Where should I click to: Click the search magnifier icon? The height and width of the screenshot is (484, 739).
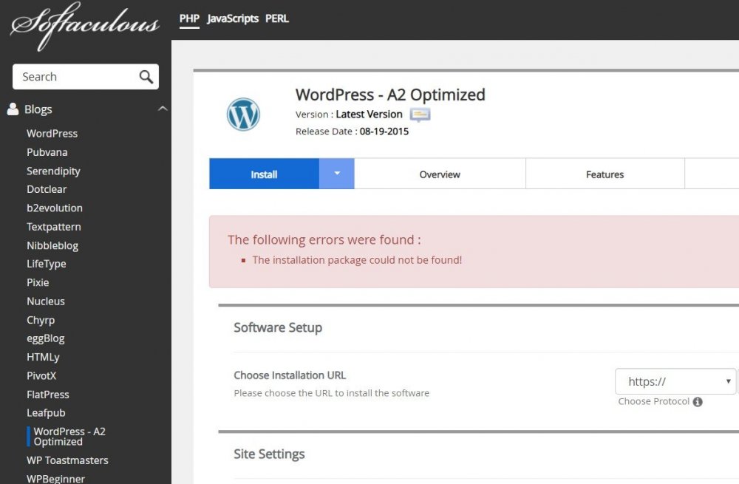pos(146,77)
